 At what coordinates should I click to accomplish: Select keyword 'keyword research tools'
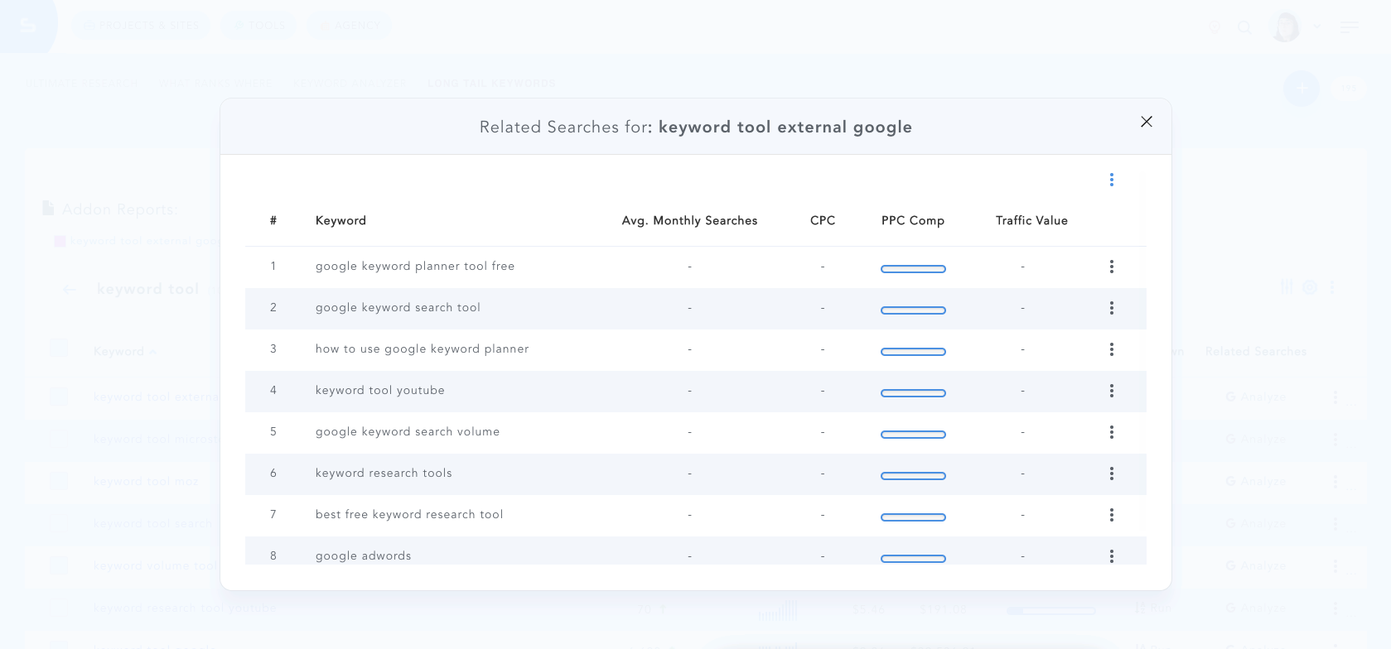click(x=384, y=474)
